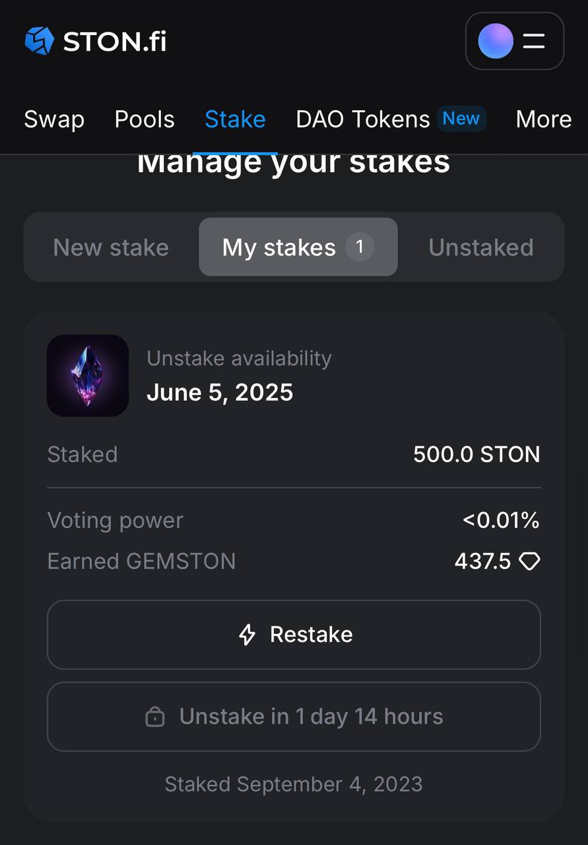Select the Stake tab
The image size is (588, 845).
coord(235,119)
